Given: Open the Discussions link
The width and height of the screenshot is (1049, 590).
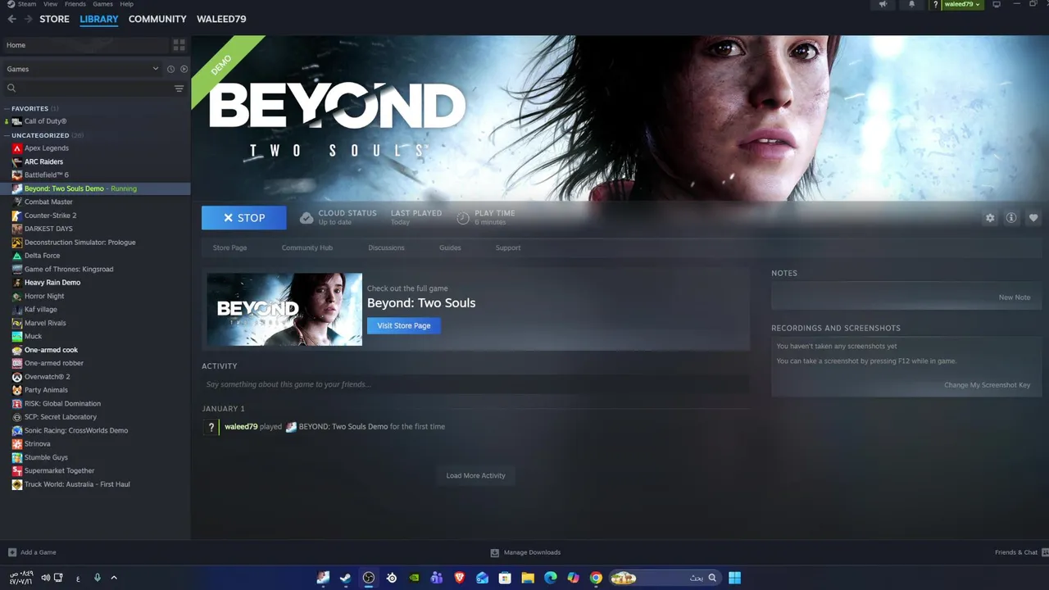Looking at the screenshot, I should pyautogui.click(x=386, y=247).
